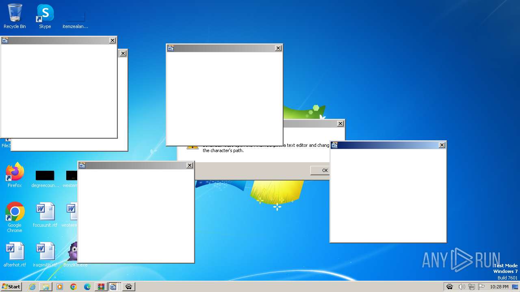Viewport: 520px width, 292px height.
Task: Open the Windows Start menu
Action: pos(11,286)
